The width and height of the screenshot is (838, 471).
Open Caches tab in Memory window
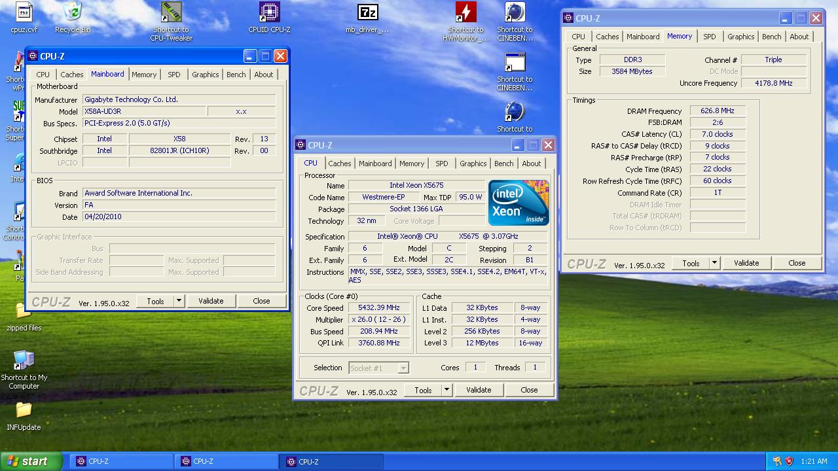[608, 37]
